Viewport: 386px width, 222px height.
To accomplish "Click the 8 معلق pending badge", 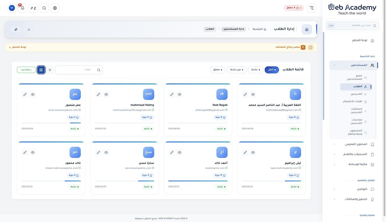I will point(294,8).
